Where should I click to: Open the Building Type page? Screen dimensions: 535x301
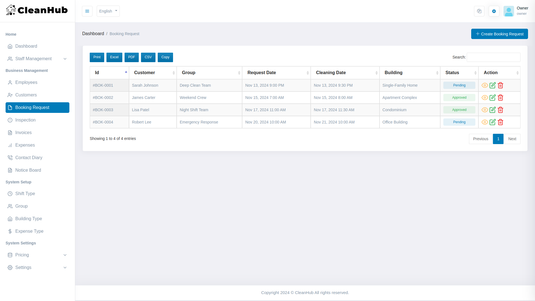coord(28,219)
